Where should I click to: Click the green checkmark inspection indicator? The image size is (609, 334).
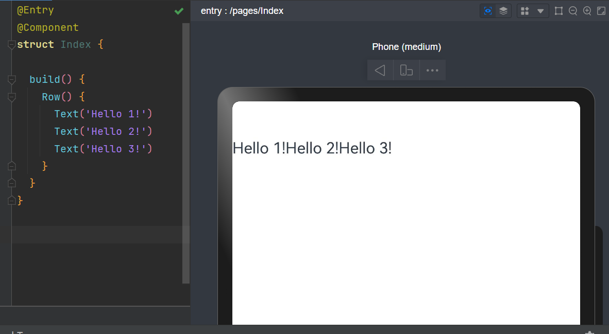pyautogui.click(x=179, y=11)
